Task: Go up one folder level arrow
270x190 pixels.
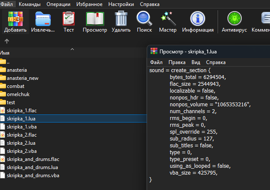Action: click(7, 41)
